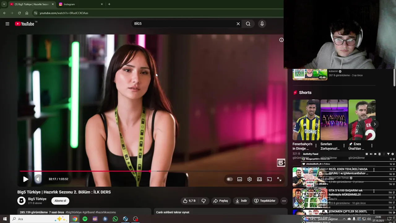The height and width of the screenshot is (223, 396).
Task: Open the kobemir video thumbnail 43:46
Action: click(310, 74)
